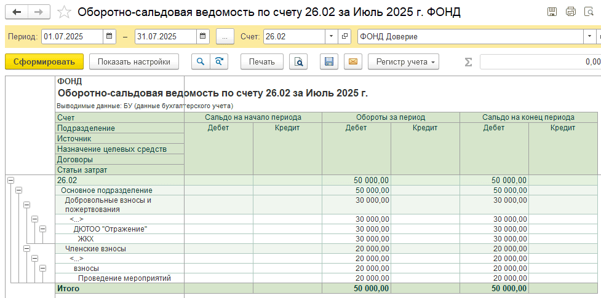This screenshot has width=601, height=298.
Task: Open calendar for end date 31.07.2025
Action: point(203,37)
